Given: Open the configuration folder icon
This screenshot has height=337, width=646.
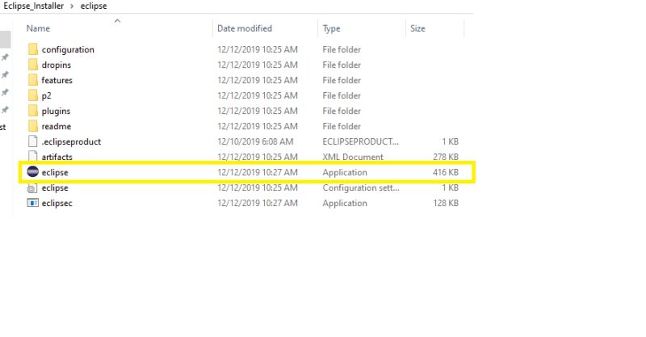Looking at the screenshot, I should [33, 49].
